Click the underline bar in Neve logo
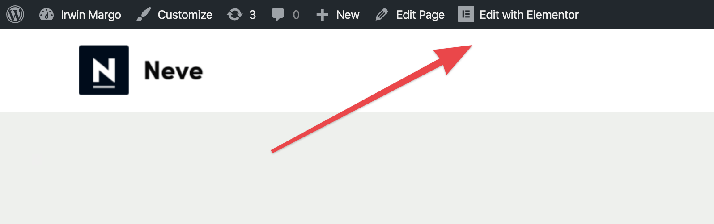Image resolution: width=714 pixels, height=224 pixels. [x=104, y=87]
